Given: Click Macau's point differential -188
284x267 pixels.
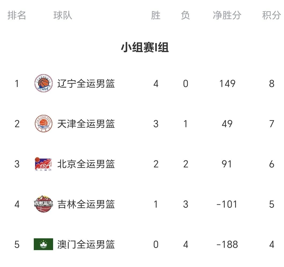Looking at the screenshot, I should [x=227, y=244].
